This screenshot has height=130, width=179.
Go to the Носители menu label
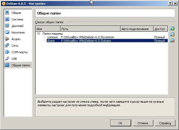(x=18, y=32)
